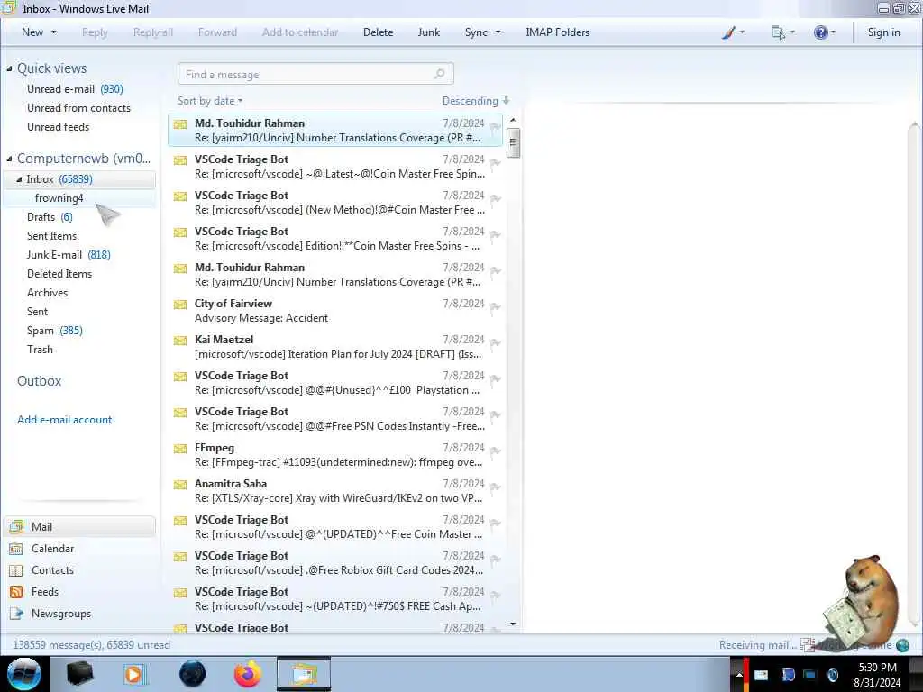The image size is (923, 692).
Task: Open the Iteration Plan for July 2024 email
Action: coord(335,347)
